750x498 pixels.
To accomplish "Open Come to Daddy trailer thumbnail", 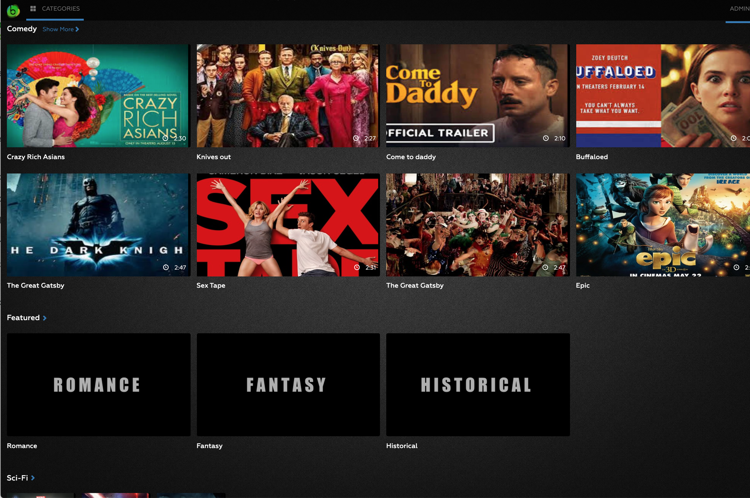I will point(478,96).
